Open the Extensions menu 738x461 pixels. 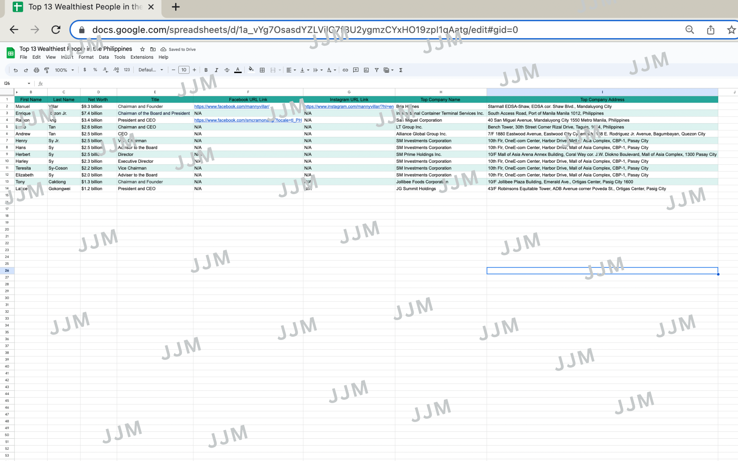coord(142,57)
